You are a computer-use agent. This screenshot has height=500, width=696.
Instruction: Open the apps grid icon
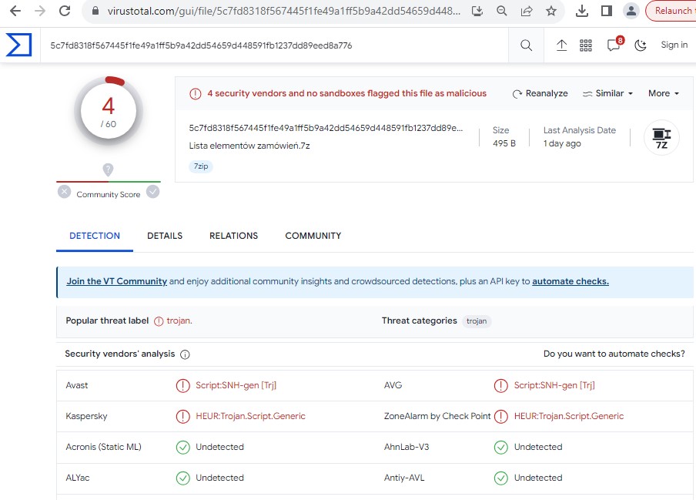[586, 45]
